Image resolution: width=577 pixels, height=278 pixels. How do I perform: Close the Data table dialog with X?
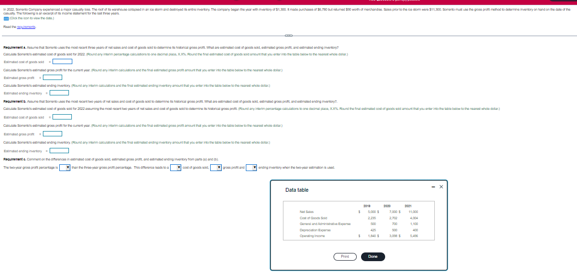click(x=442, y=186)
